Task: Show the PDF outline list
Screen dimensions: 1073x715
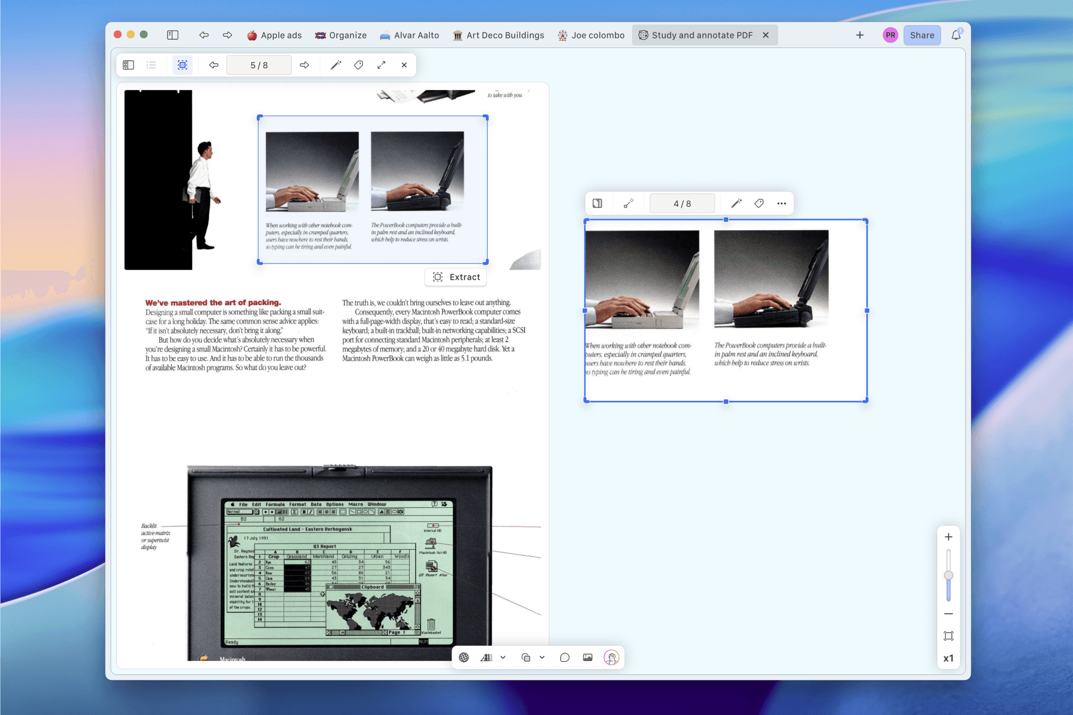Action: pos(151,65)
